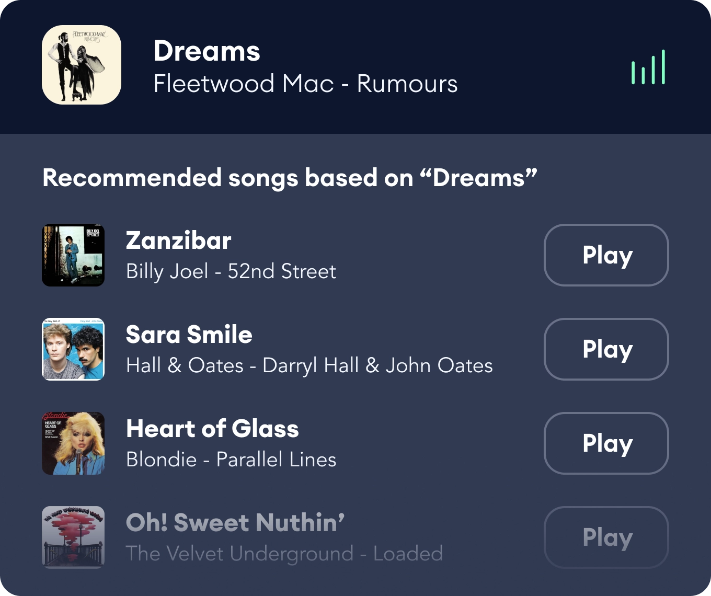Open the Billy Joel 52nd Street album art

tap(73, 255)
